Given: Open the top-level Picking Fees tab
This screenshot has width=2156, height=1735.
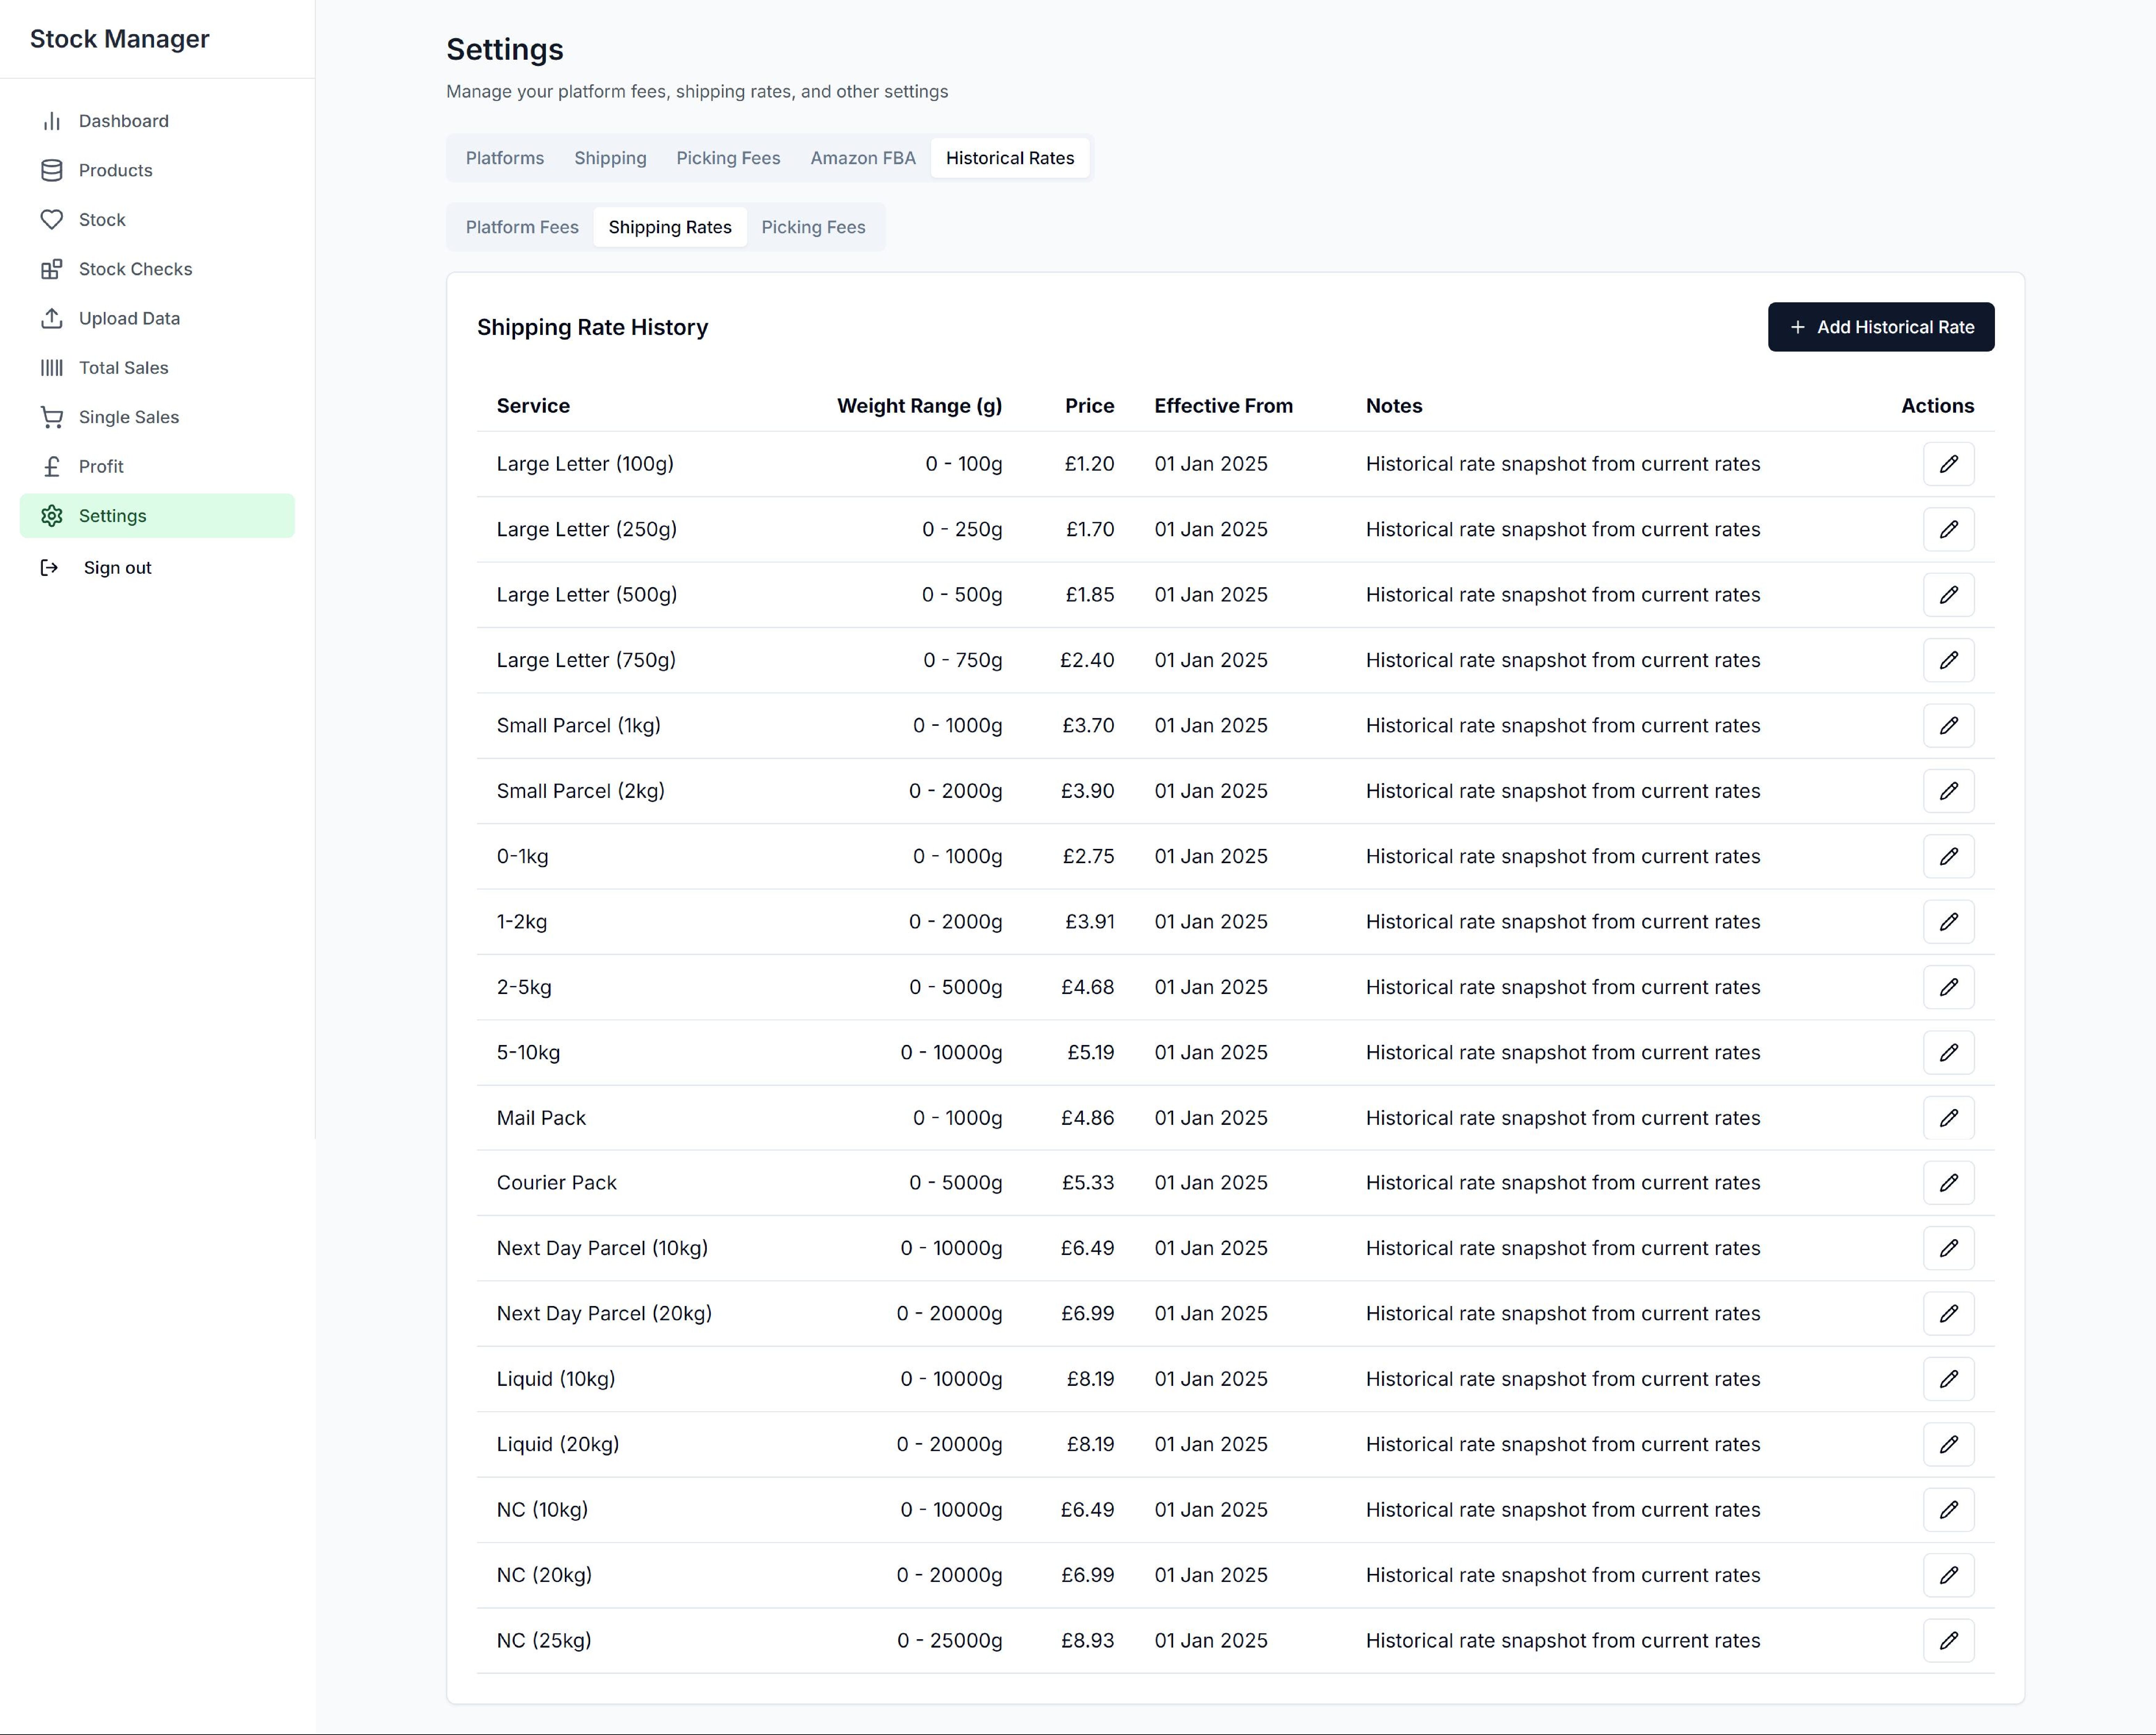Looking at the screenshot, I should [728, 158].
